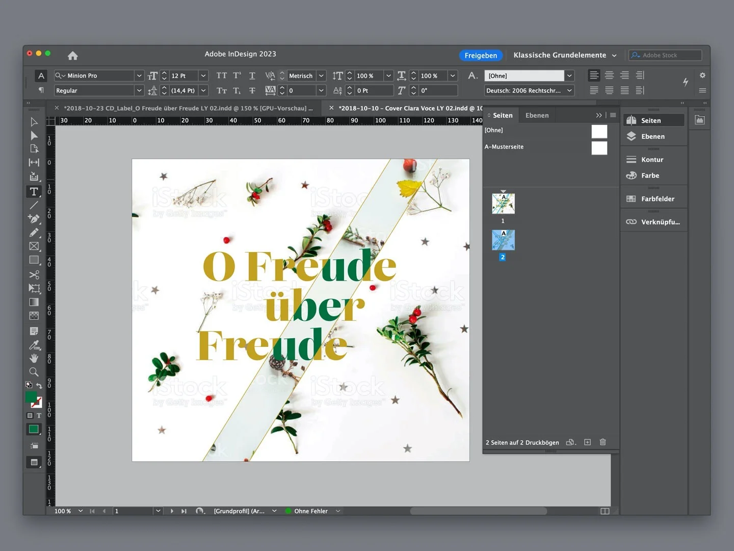The width and height of the screenshot is (734, 551).
Task: Select the Zoom magnifier tool
Action: pyautogui.click(x=34, y=372)
